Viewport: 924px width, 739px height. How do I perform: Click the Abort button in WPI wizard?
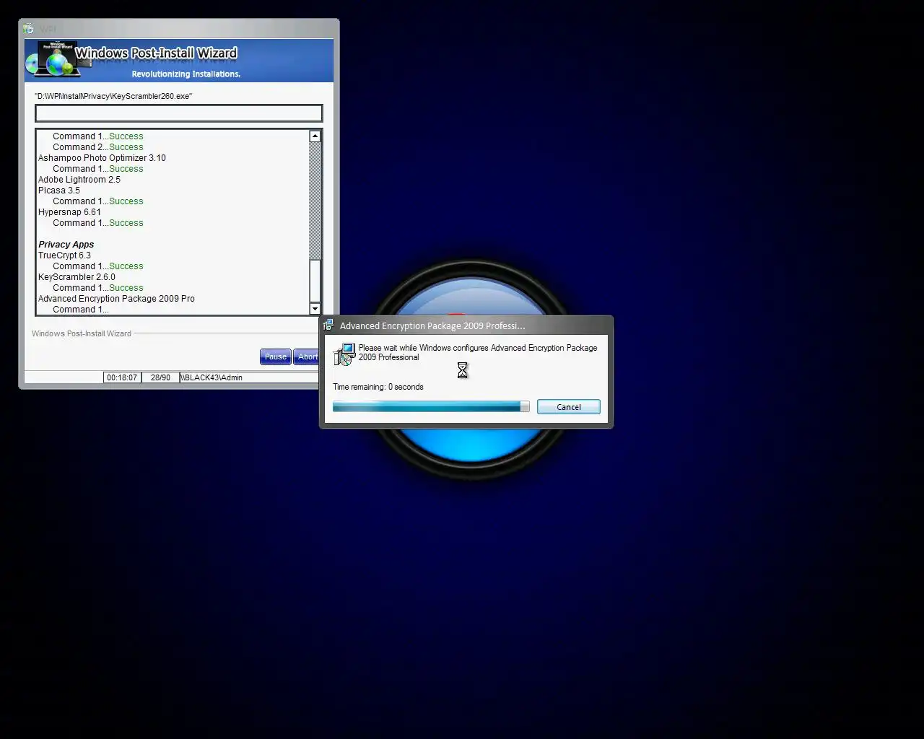[306, 357]
